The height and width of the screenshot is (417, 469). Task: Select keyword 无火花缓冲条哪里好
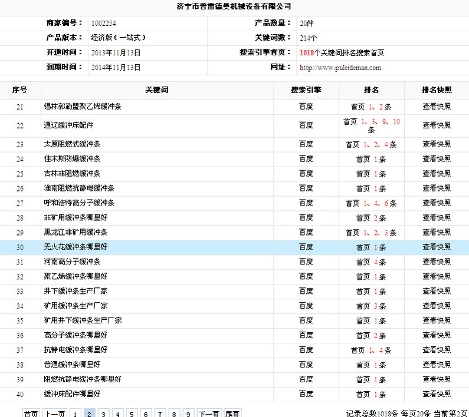(76, 247)
